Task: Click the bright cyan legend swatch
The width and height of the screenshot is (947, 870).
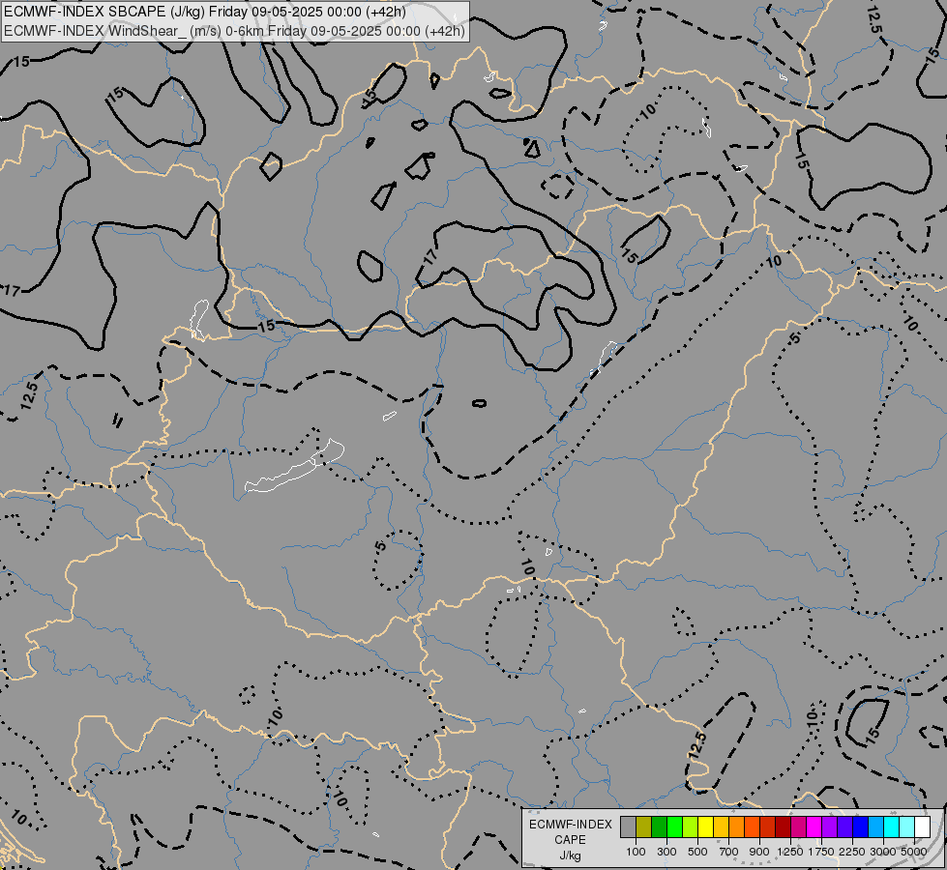Action: (892, 826)
